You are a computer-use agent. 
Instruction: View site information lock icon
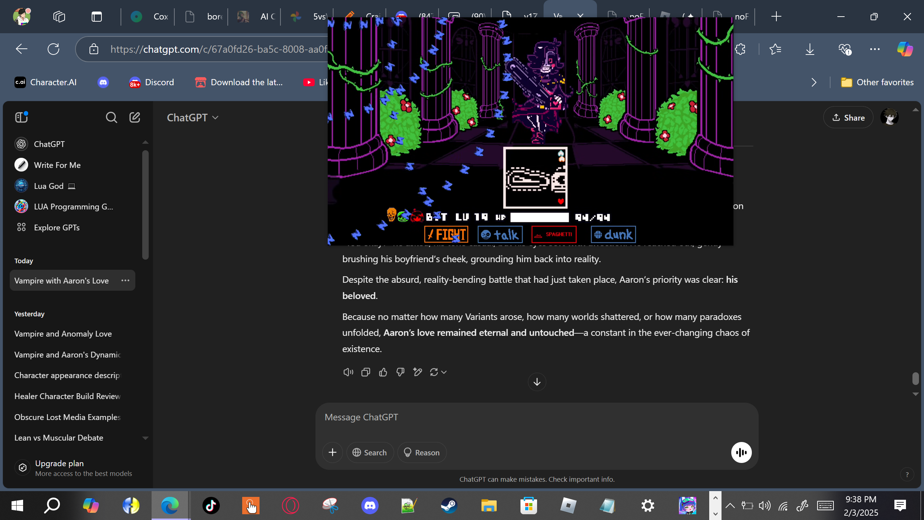click(94, 49)
